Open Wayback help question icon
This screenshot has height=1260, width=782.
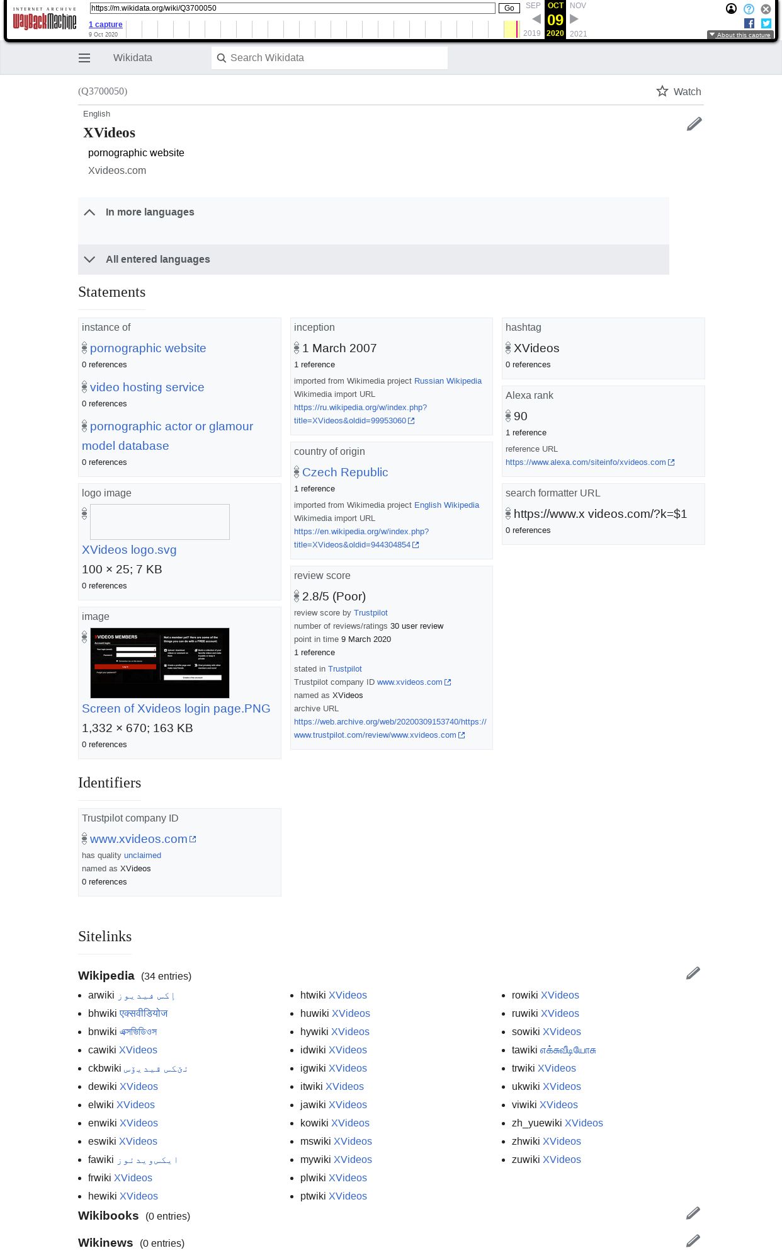[749, 9]
